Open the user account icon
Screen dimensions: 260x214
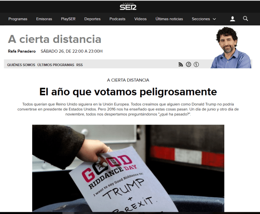click(233, 19)
